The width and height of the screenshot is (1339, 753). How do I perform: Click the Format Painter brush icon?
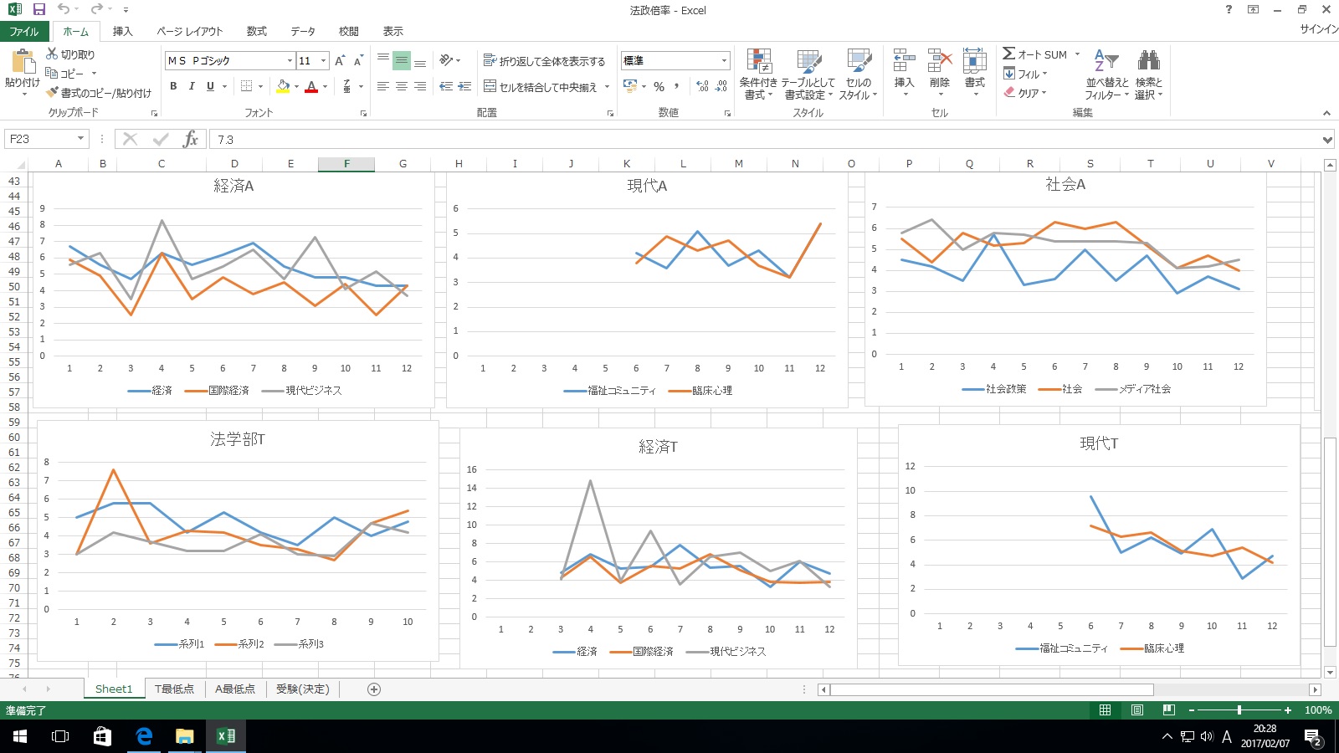point(53,93)
